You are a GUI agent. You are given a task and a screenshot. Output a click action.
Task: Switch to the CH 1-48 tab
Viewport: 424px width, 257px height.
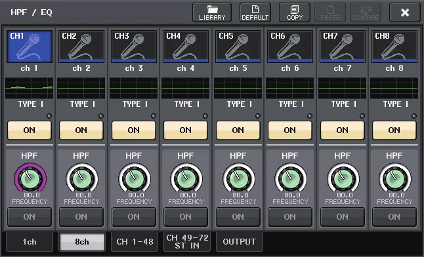point(135,242)
